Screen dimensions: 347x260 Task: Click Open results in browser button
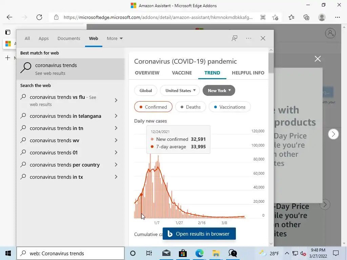point(199,234)
